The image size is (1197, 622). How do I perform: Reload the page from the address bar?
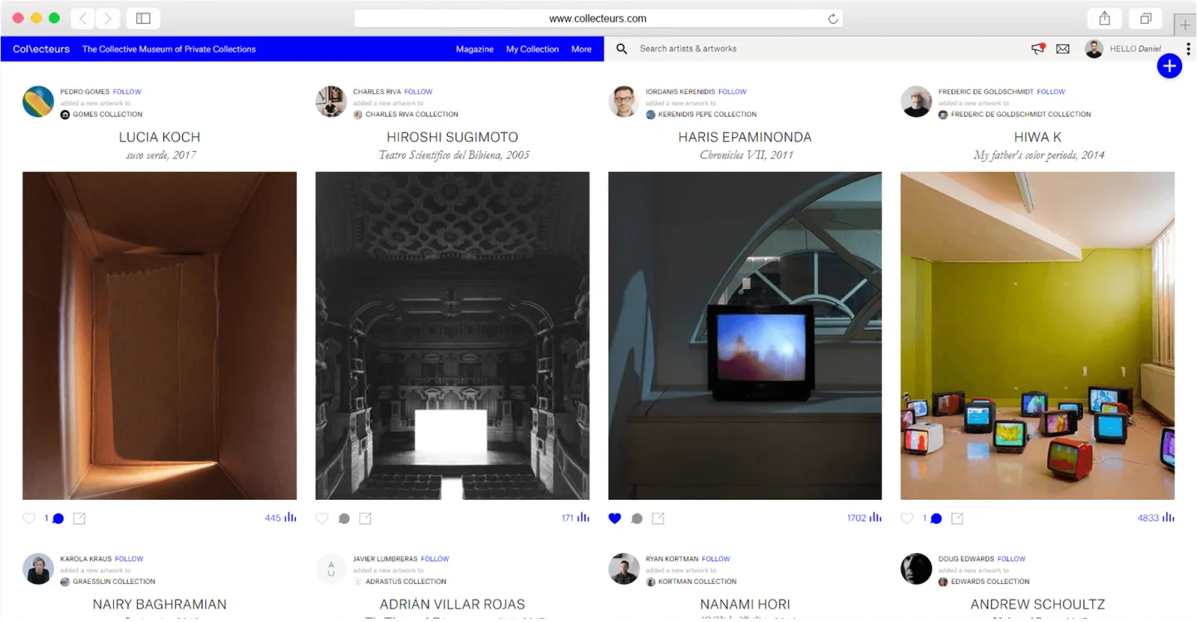click(x=832, y=18)
